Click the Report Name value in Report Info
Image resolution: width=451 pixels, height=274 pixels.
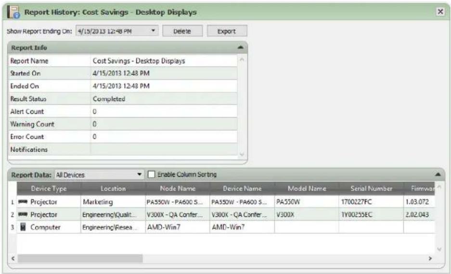pos(139,61)
